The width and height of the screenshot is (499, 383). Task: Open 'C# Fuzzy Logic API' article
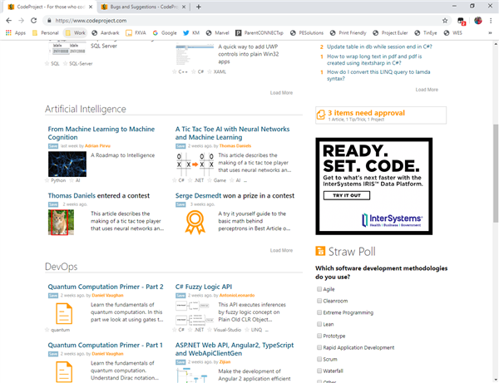click(204, 287)
